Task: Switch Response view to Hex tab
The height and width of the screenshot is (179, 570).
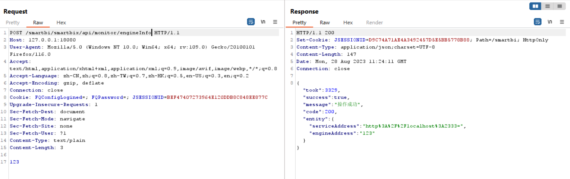Action: (x=348, y=23)
